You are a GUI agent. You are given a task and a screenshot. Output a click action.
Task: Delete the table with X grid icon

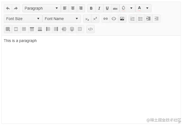80,29
